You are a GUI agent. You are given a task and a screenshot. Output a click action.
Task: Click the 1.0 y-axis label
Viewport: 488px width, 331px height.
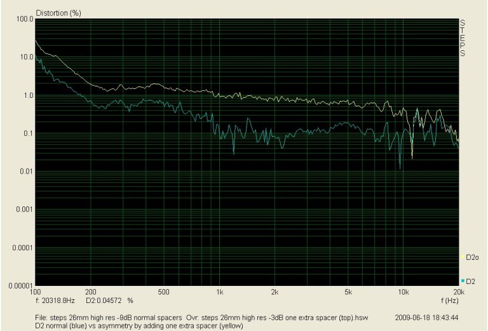(x=29, y=95)
